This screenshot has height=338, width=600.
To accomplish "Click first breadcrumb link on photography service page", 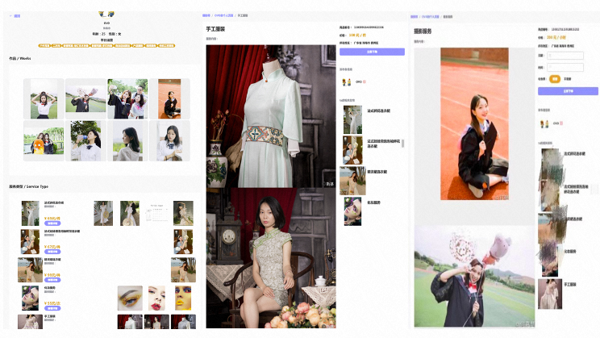I will tap(414, 17).
